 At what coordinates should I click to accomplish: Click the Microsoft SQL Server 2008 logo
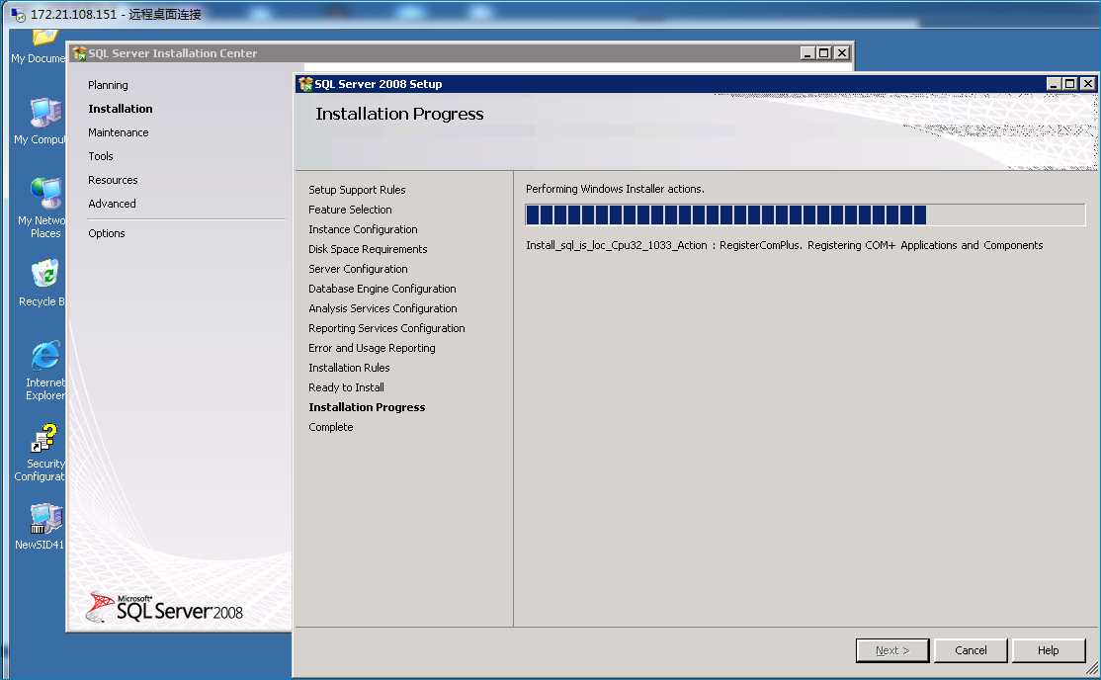click(164, 608)
